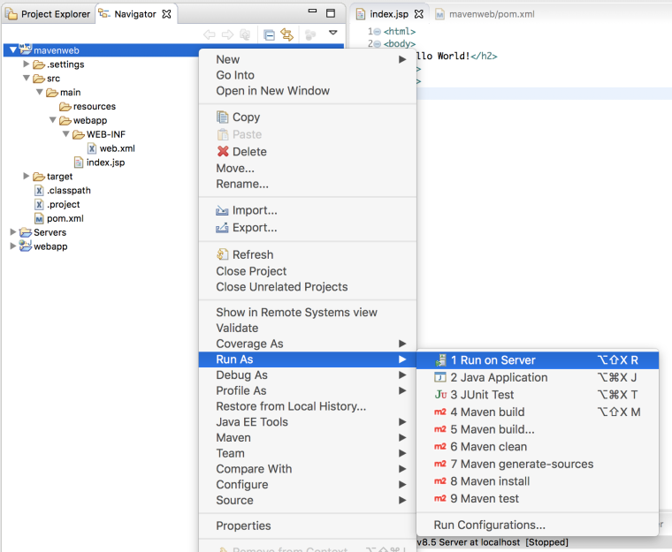Open the Java EE Tools submenu
This screenshot has height=552, width=672.
click(308, 422)
